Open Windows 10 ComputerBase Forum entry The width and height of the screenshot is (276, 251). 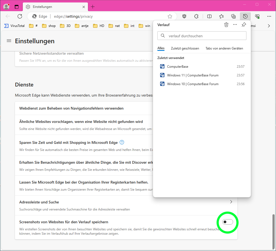point(202,84)
